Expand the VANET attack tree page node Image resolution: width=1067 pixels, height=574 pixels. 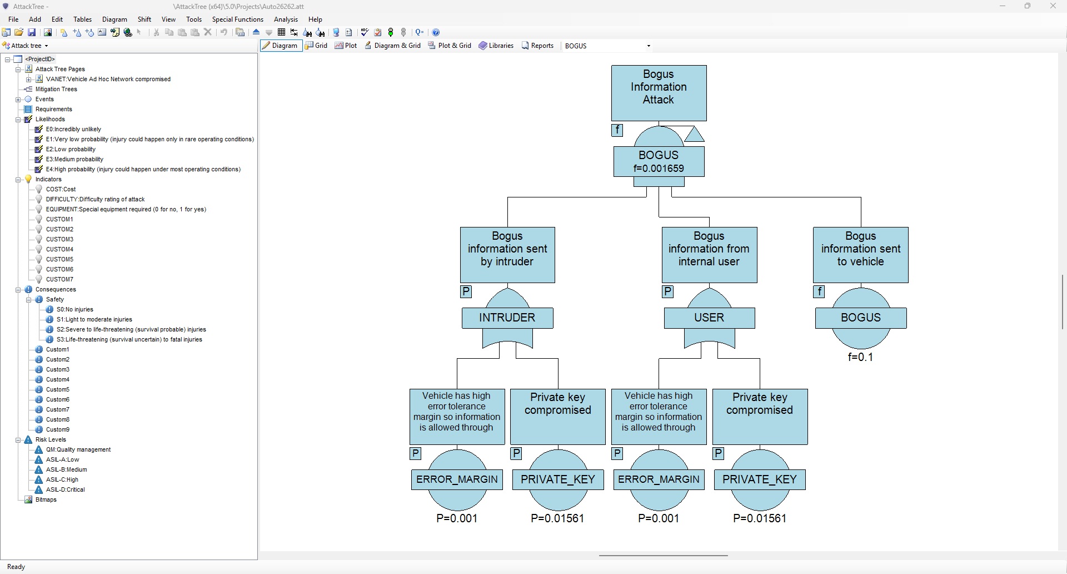[x=29, y=79]
